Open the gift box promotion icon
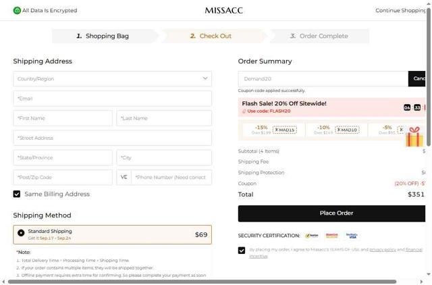The width and height of the screenshot is (432, 285). (x=414, y=136)
